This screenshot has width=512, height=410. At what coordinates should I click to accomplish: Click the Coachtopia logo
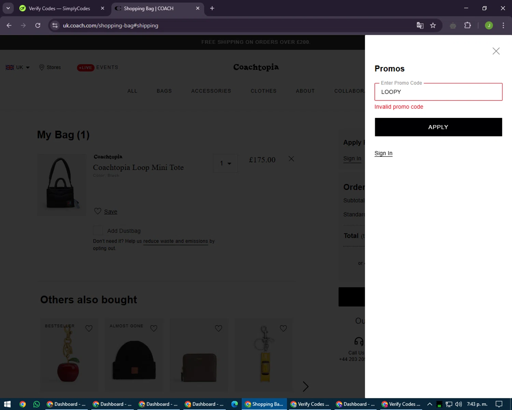[x=256, y=67]
